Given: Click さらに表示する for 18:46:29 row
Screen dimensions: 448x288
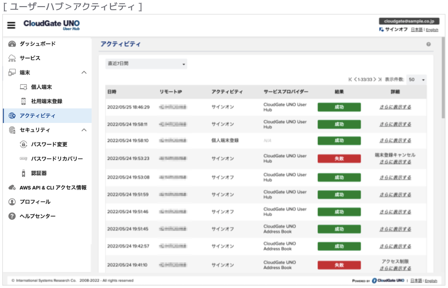Looking at the screenshot, I should coord(395,107).
